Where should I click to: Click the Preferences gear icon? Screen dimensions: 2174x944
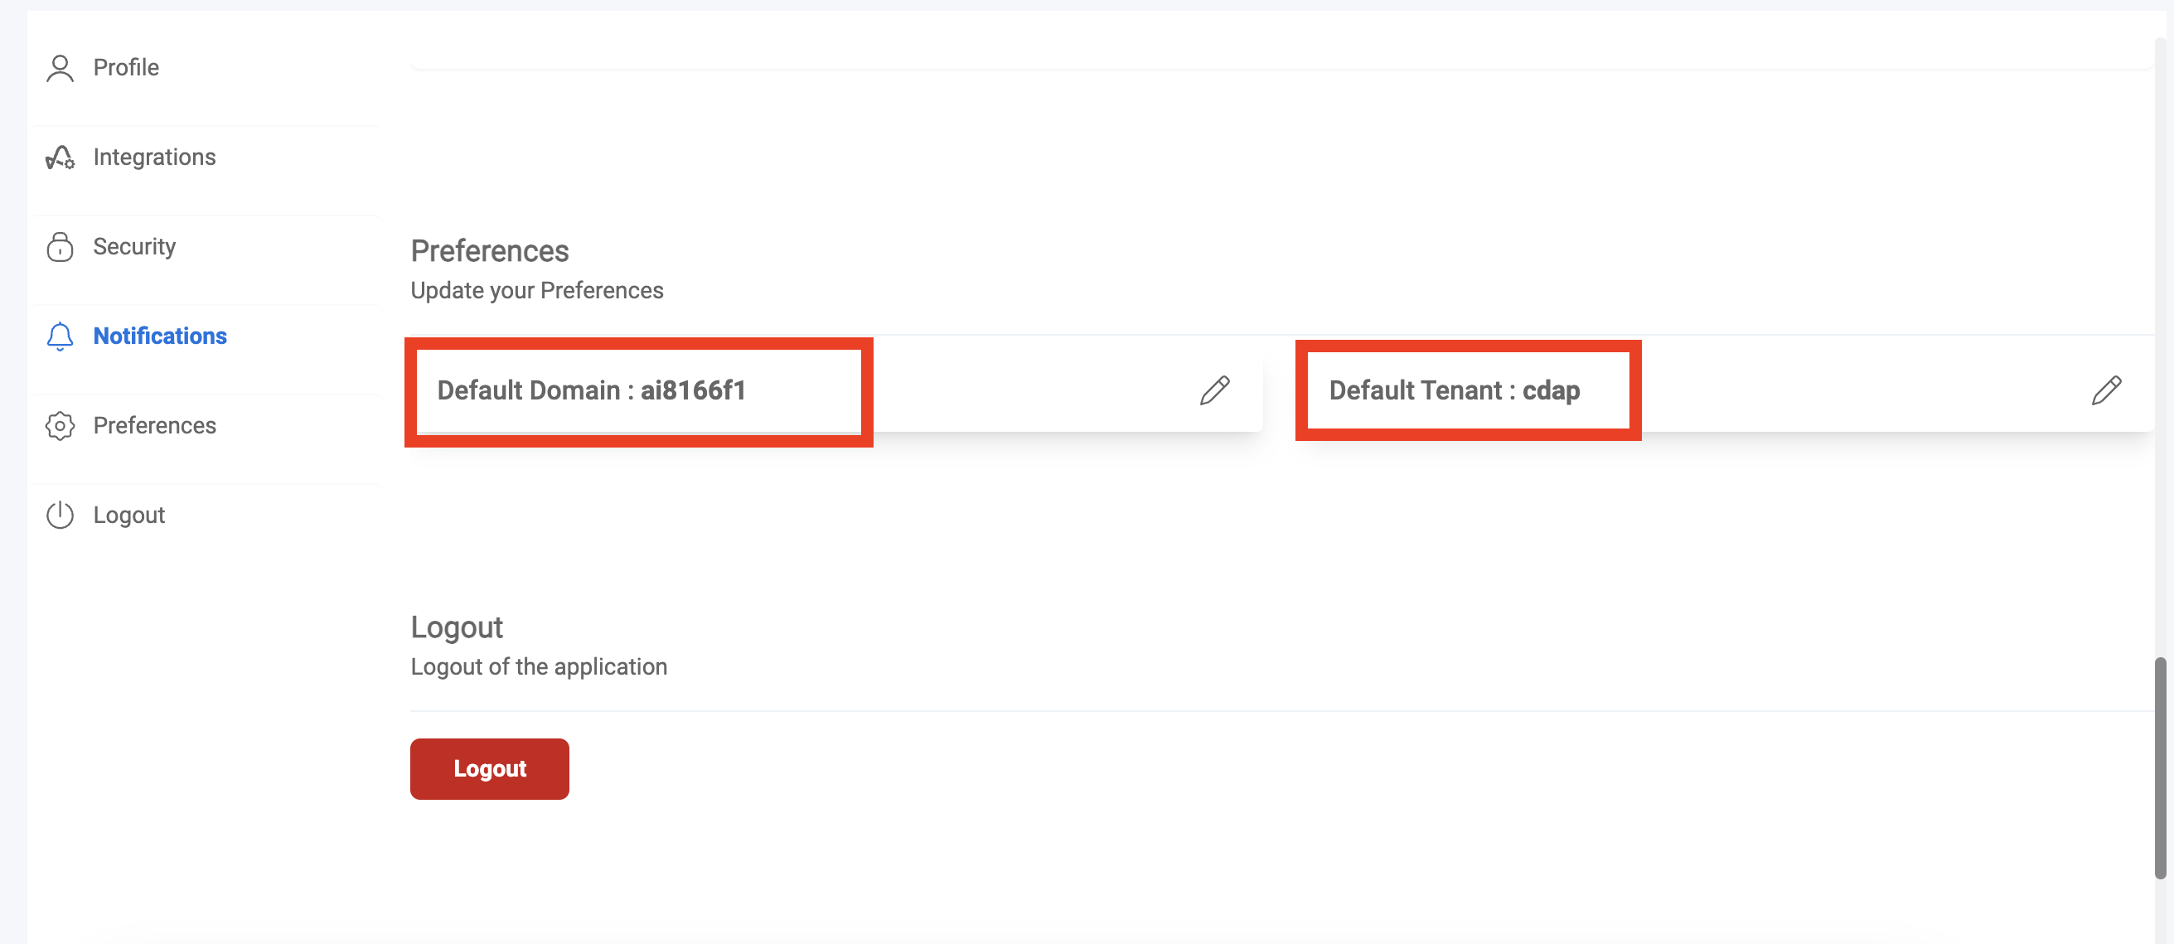point(60,425)
